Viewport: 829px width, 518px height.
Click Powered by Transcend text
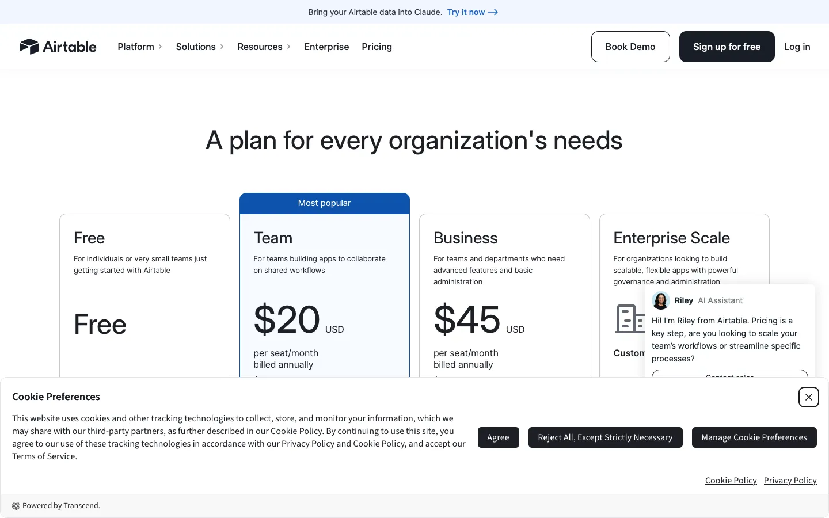[61, 506]
